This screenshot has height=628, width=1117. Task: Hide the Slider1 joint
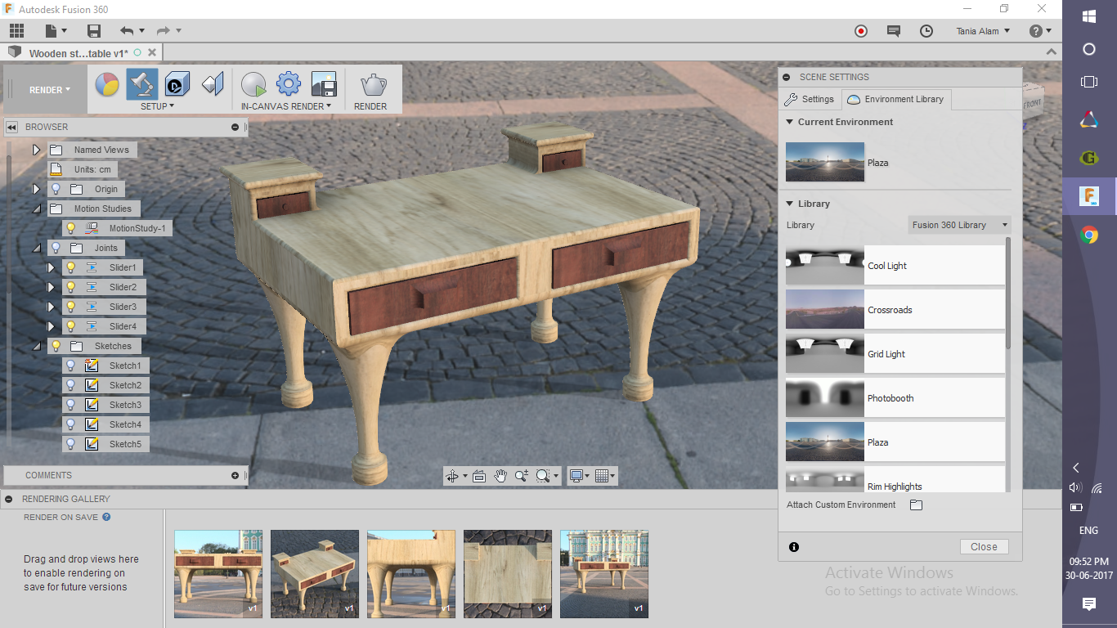70,267
